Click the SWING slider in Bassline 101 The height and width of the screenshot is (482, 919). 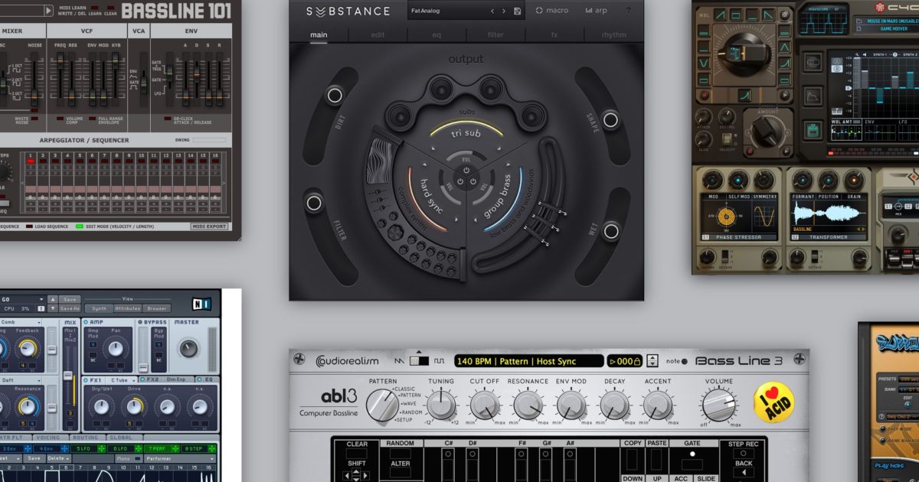tap(209, 140)
